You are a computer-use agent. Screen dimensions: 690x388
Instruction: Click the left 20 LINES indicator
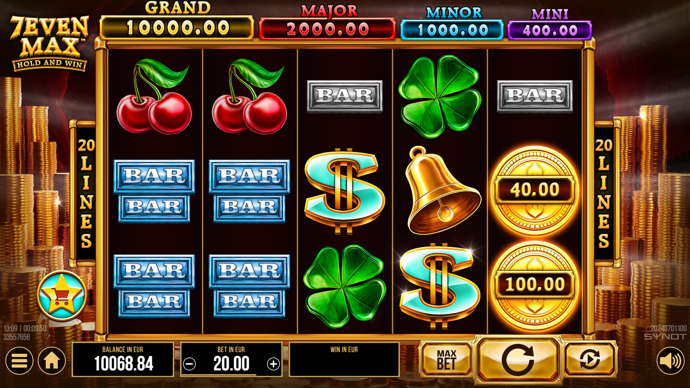[x=85, y=193]
